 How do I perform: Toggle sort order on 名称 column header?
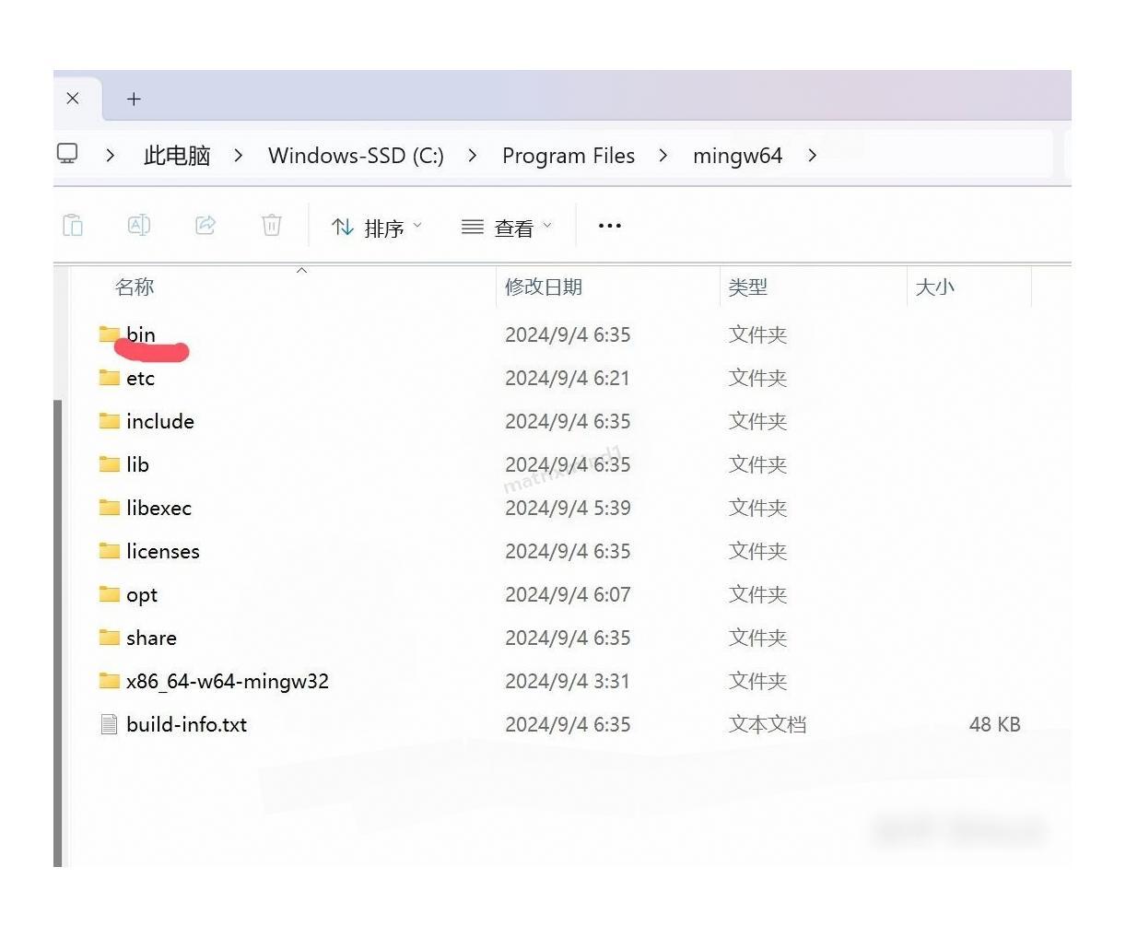pos(135,287)
